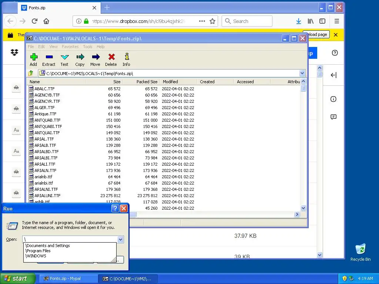Image resolution: width=379 pixels, height=284 pixels.
Task: Open Run dialog help button
Action: click(x=115, y=209)
